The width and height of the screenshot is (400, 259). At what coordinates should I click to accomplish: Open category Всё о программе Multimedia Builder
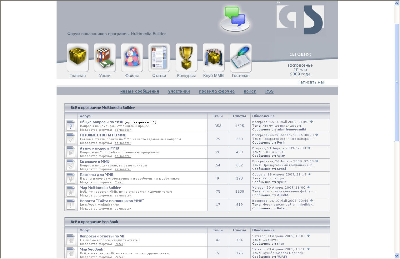coord(102,108)
